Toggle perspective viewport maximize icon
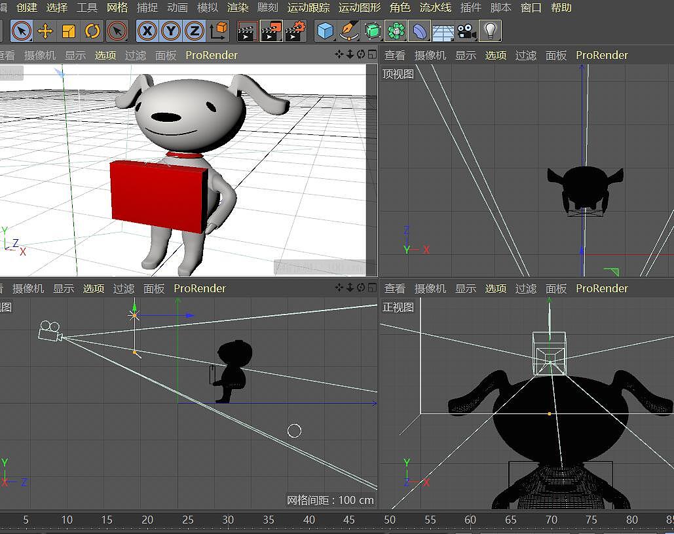 pyautogui.click(x=372, y=54)
